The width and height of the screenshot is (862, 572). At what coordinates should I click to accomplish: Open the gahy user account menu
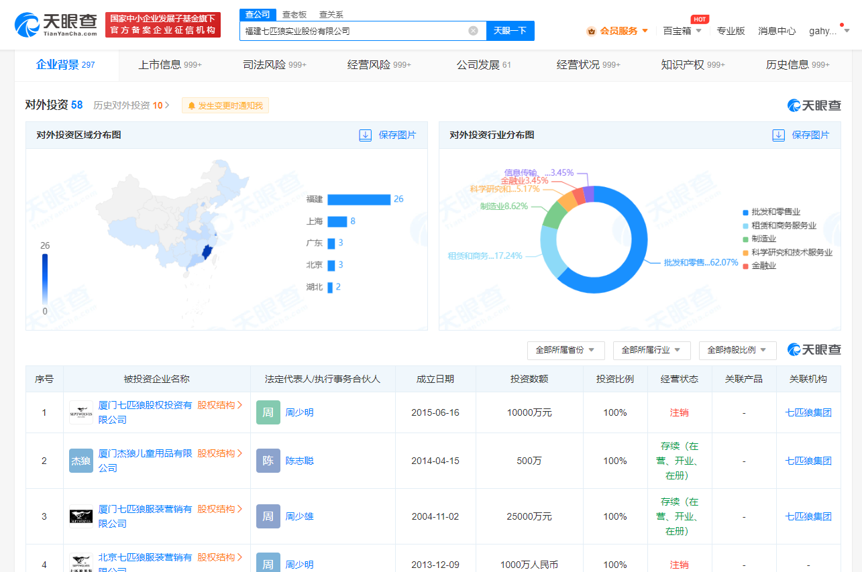pyautogui.click(x=829, y=31)
